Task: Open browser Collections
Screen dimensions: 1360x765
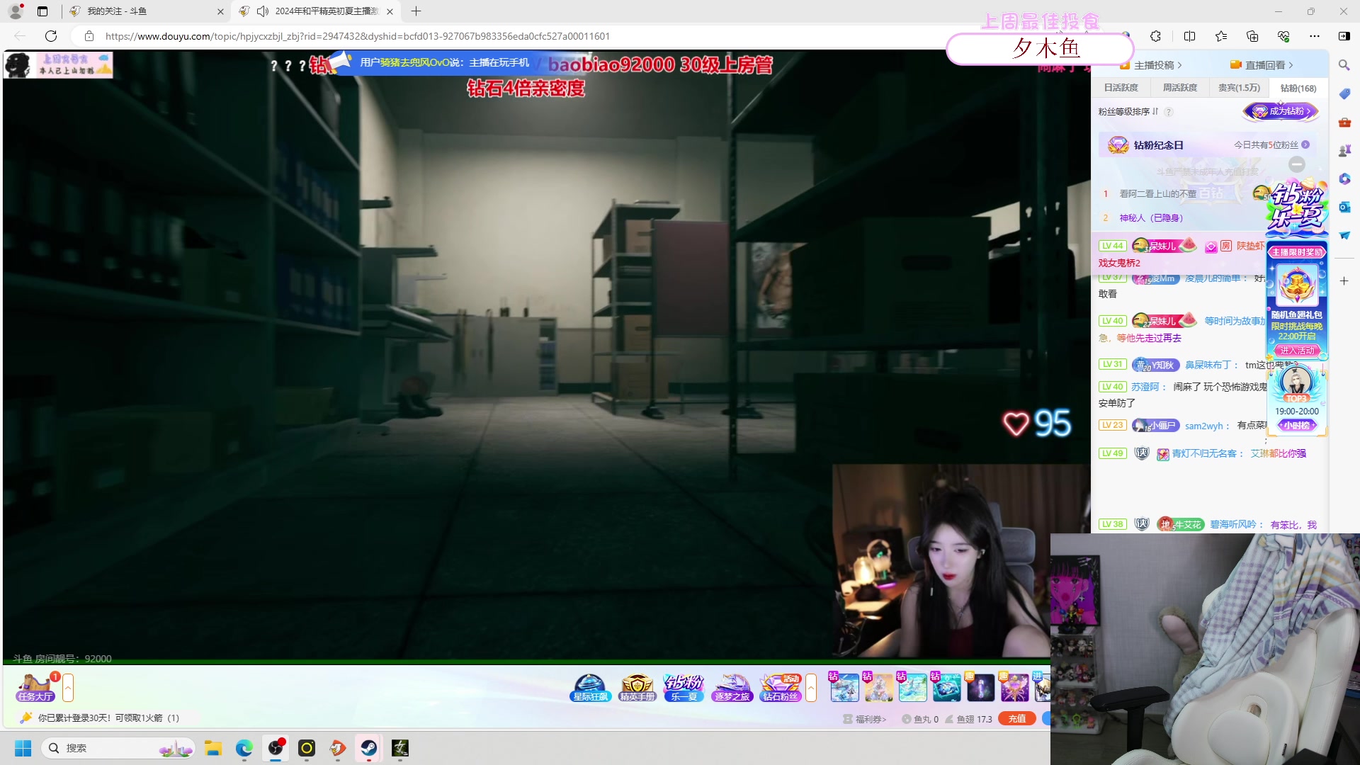Action: click(x=1252, y=36)
